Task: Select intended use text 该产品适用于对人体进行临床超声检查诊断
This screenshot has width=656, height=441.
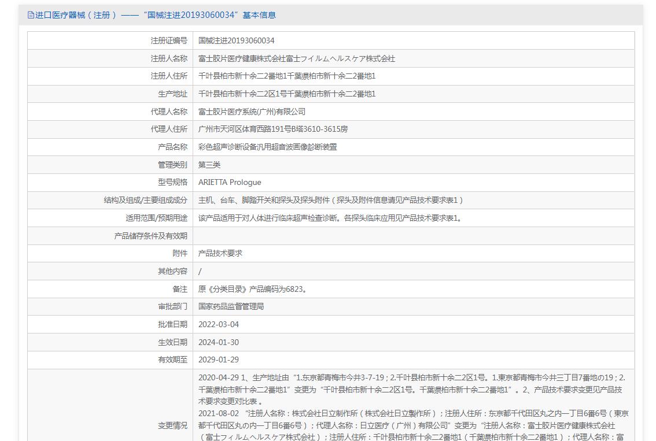Action: 330,218
